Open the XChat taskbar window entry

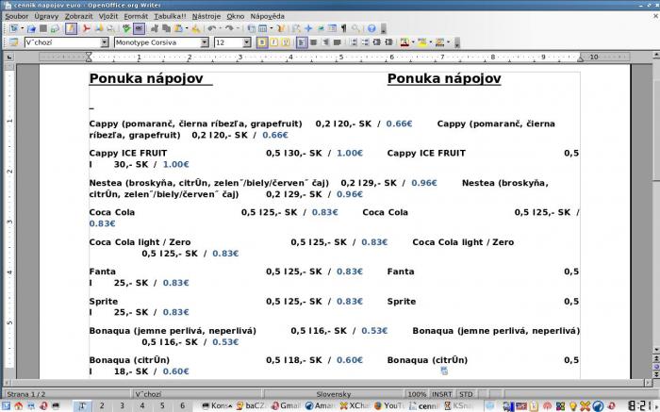(x=354, y=405)
